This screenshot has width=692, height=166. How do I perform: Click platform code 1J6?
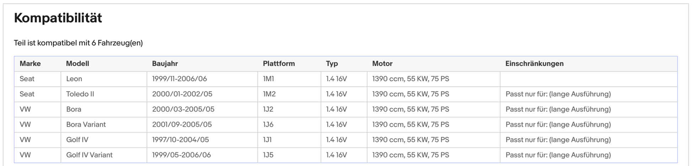268,125
